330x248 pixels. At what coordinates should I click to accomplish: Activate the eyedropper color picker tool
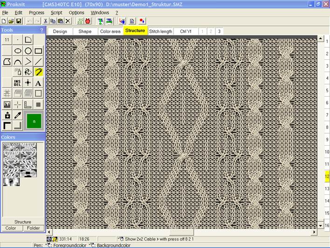point(18,115)
